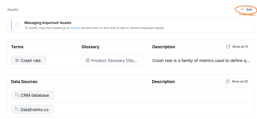This screenshot has width=257, height=119.
Task: Click the info icon in the Managing Important Assets banner
Action: (17, 25)
